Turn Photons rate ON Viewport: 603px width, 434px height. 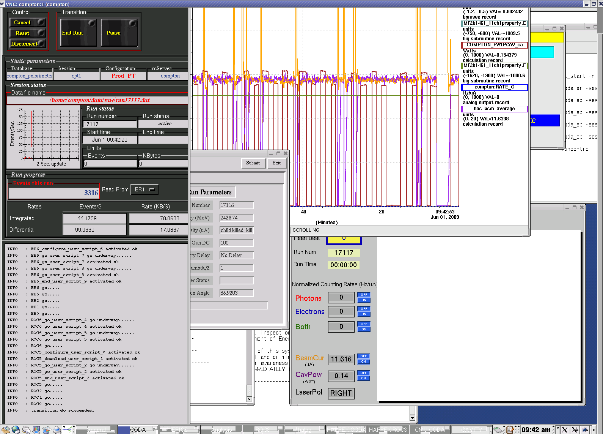coord(364,300)
